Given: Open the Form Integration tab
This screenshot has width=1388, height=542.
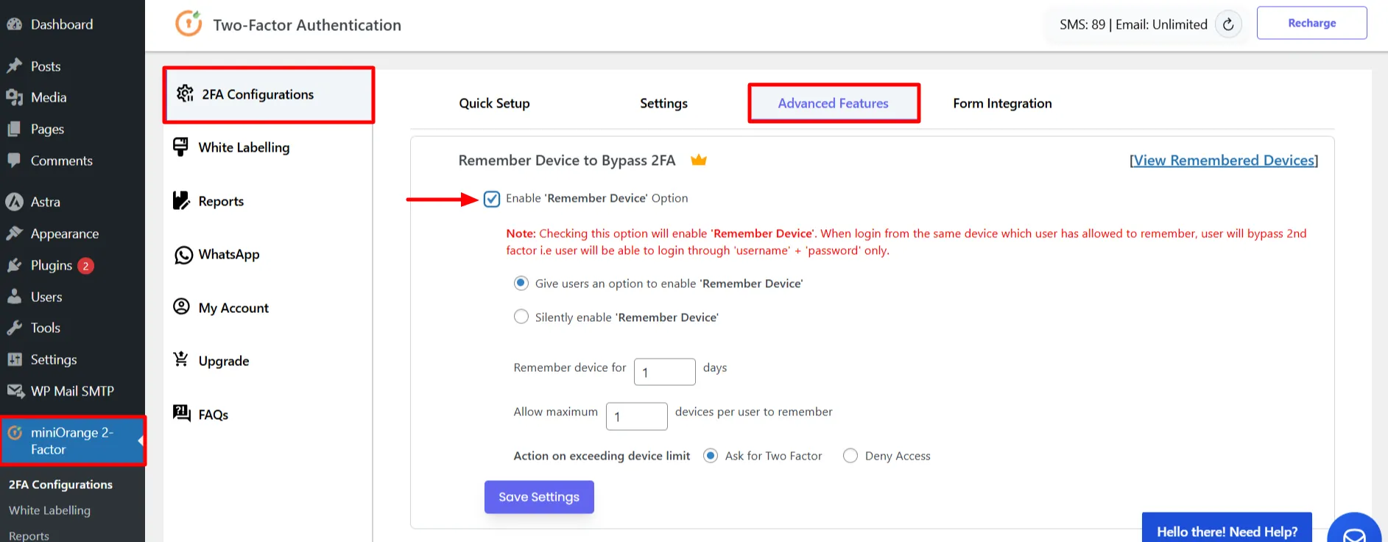Looking at the screenshot, I should 1002,103.
